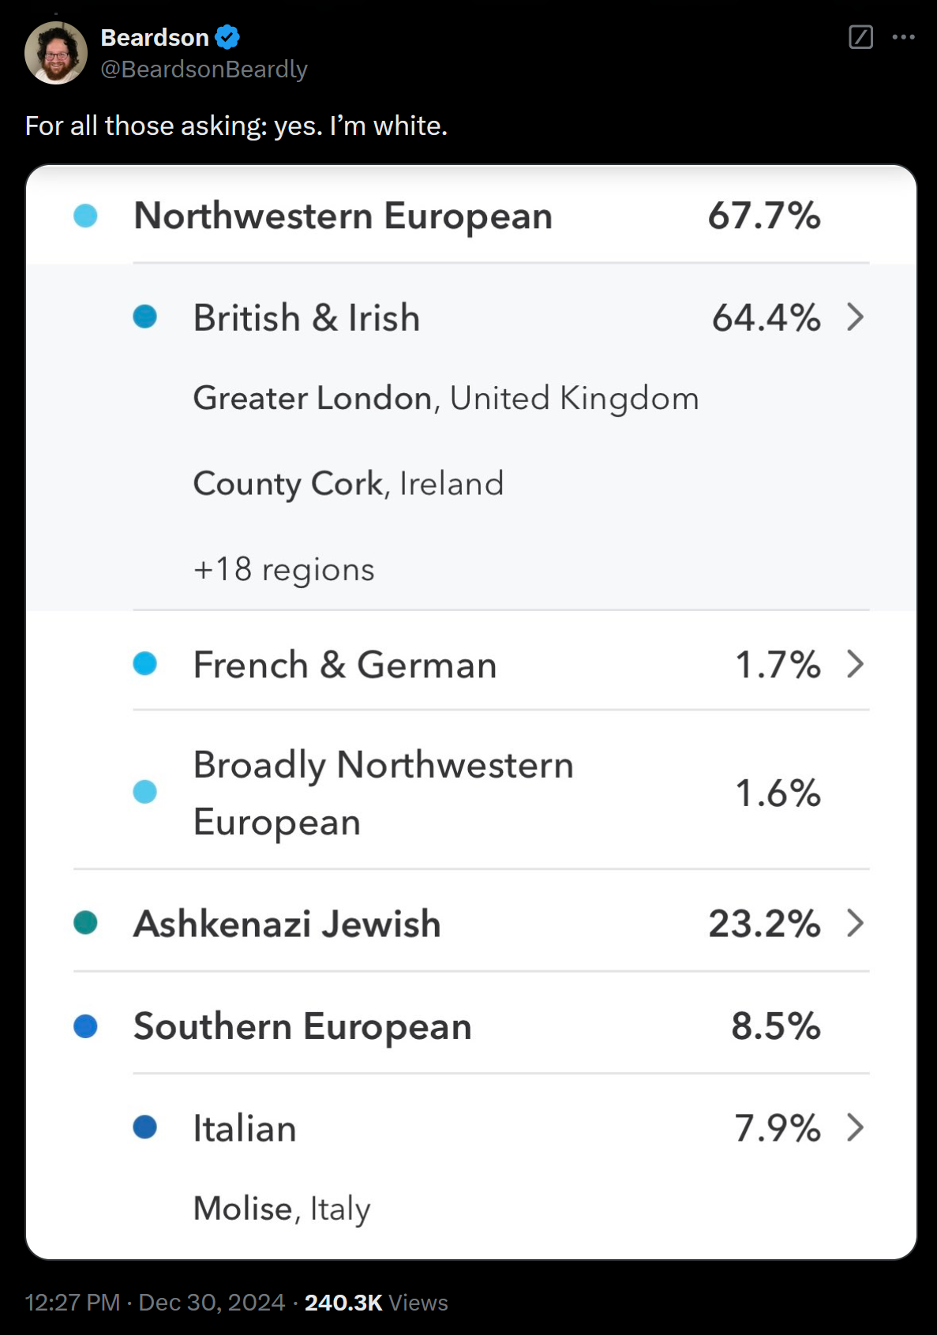Screen dimensions: 937x1335
Task: Click the Italian dark blue dot
Action: click(145, 1127)
